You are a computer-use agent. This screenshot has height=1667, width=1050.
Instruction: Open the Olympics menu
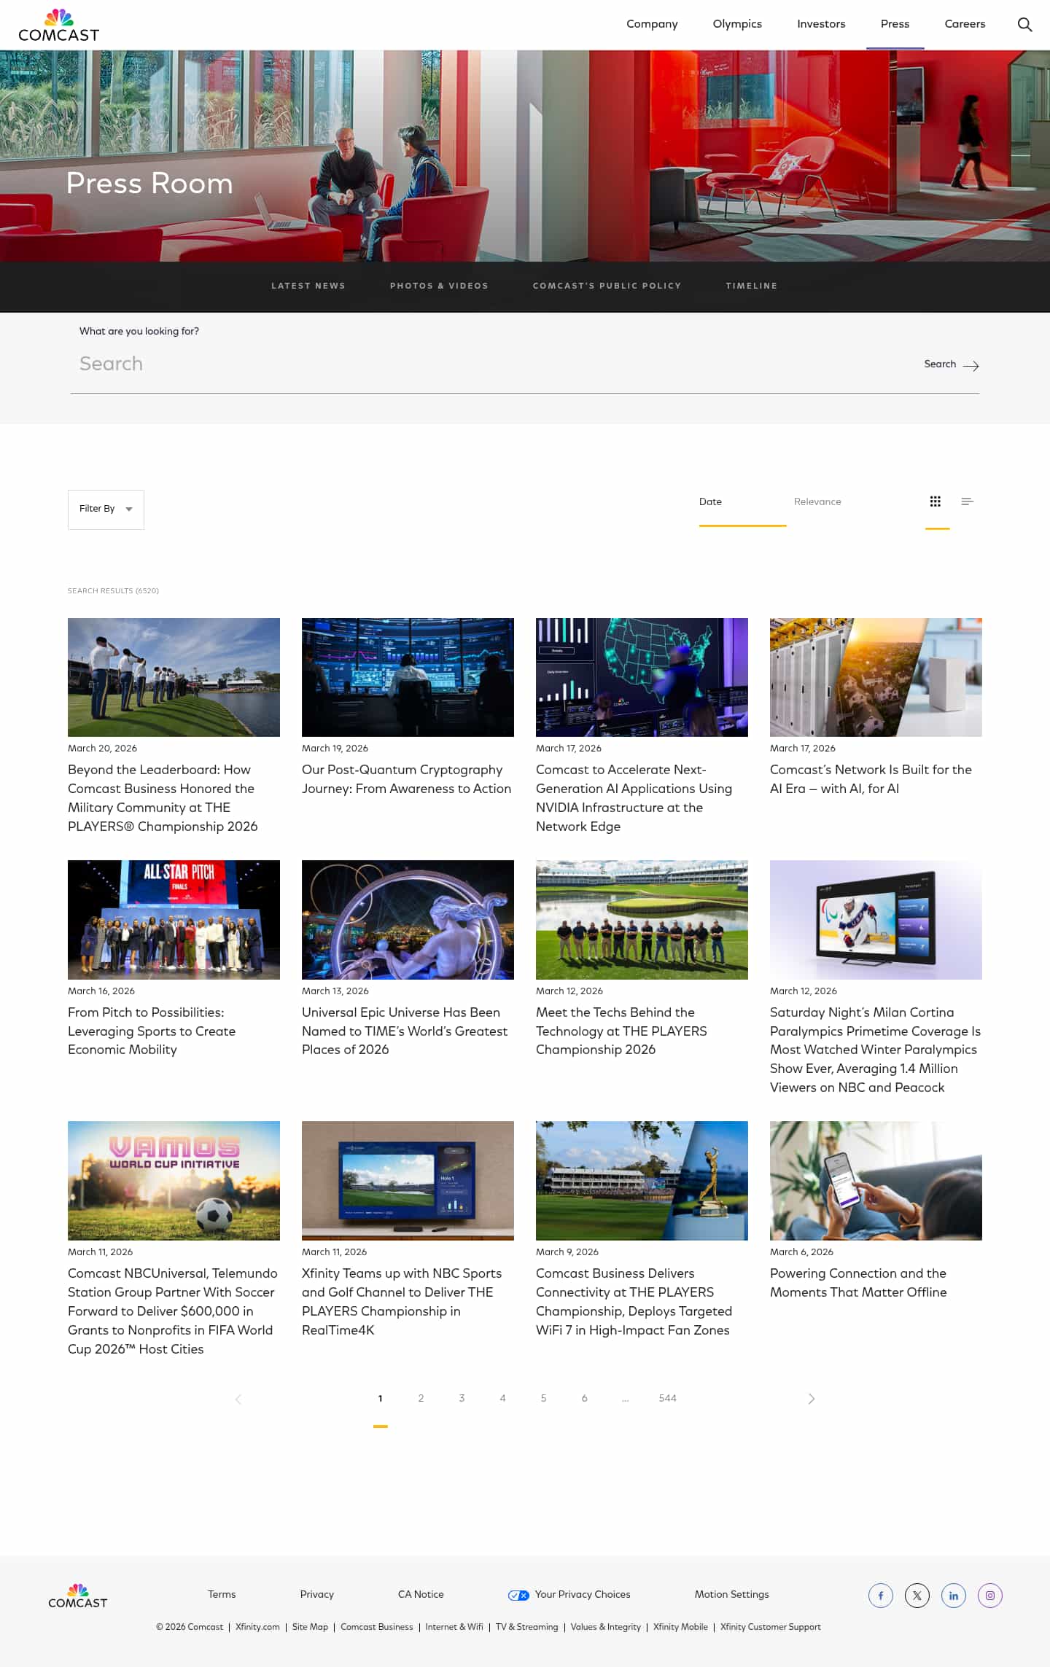coord(737,24)
